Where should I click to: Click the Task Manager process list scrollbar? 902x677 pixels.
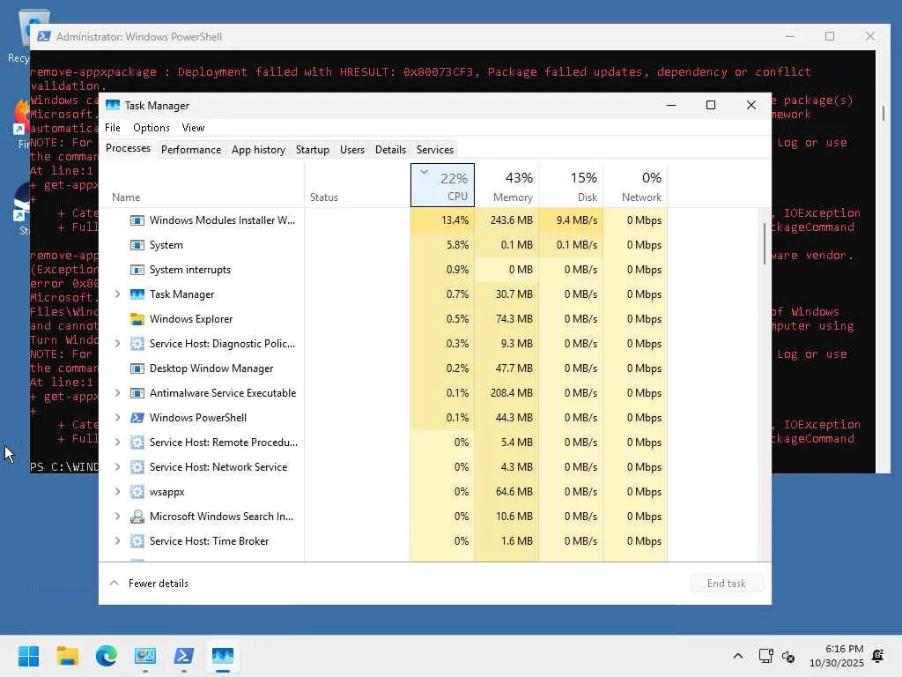(x=765, y=244)
